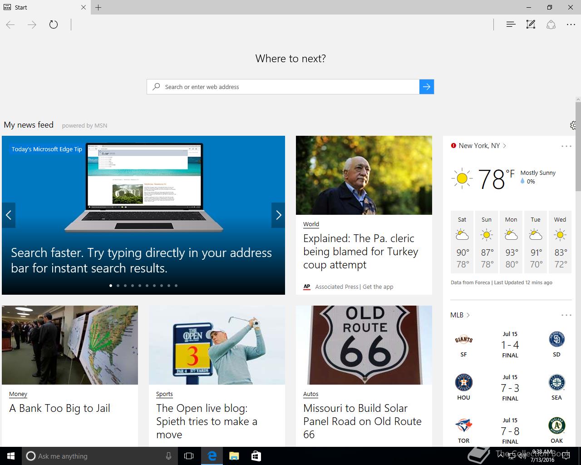Viewport: 581px width, 465px height.
Task: Activate the Cortana microphone icon
Action: pyautogui.click(x=168, y=456)
